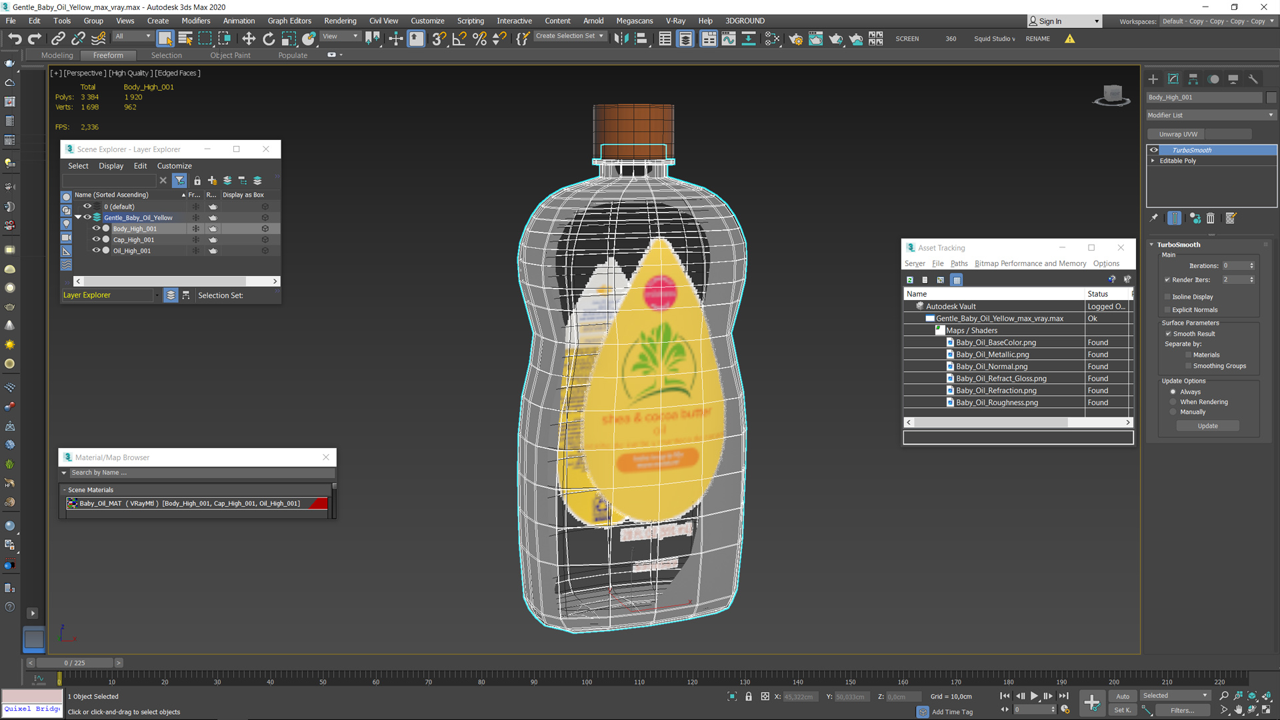The image size is (1280, 720).
Task: Toggle the Render Iters checkbox
Action: (x=1167, y=280)
